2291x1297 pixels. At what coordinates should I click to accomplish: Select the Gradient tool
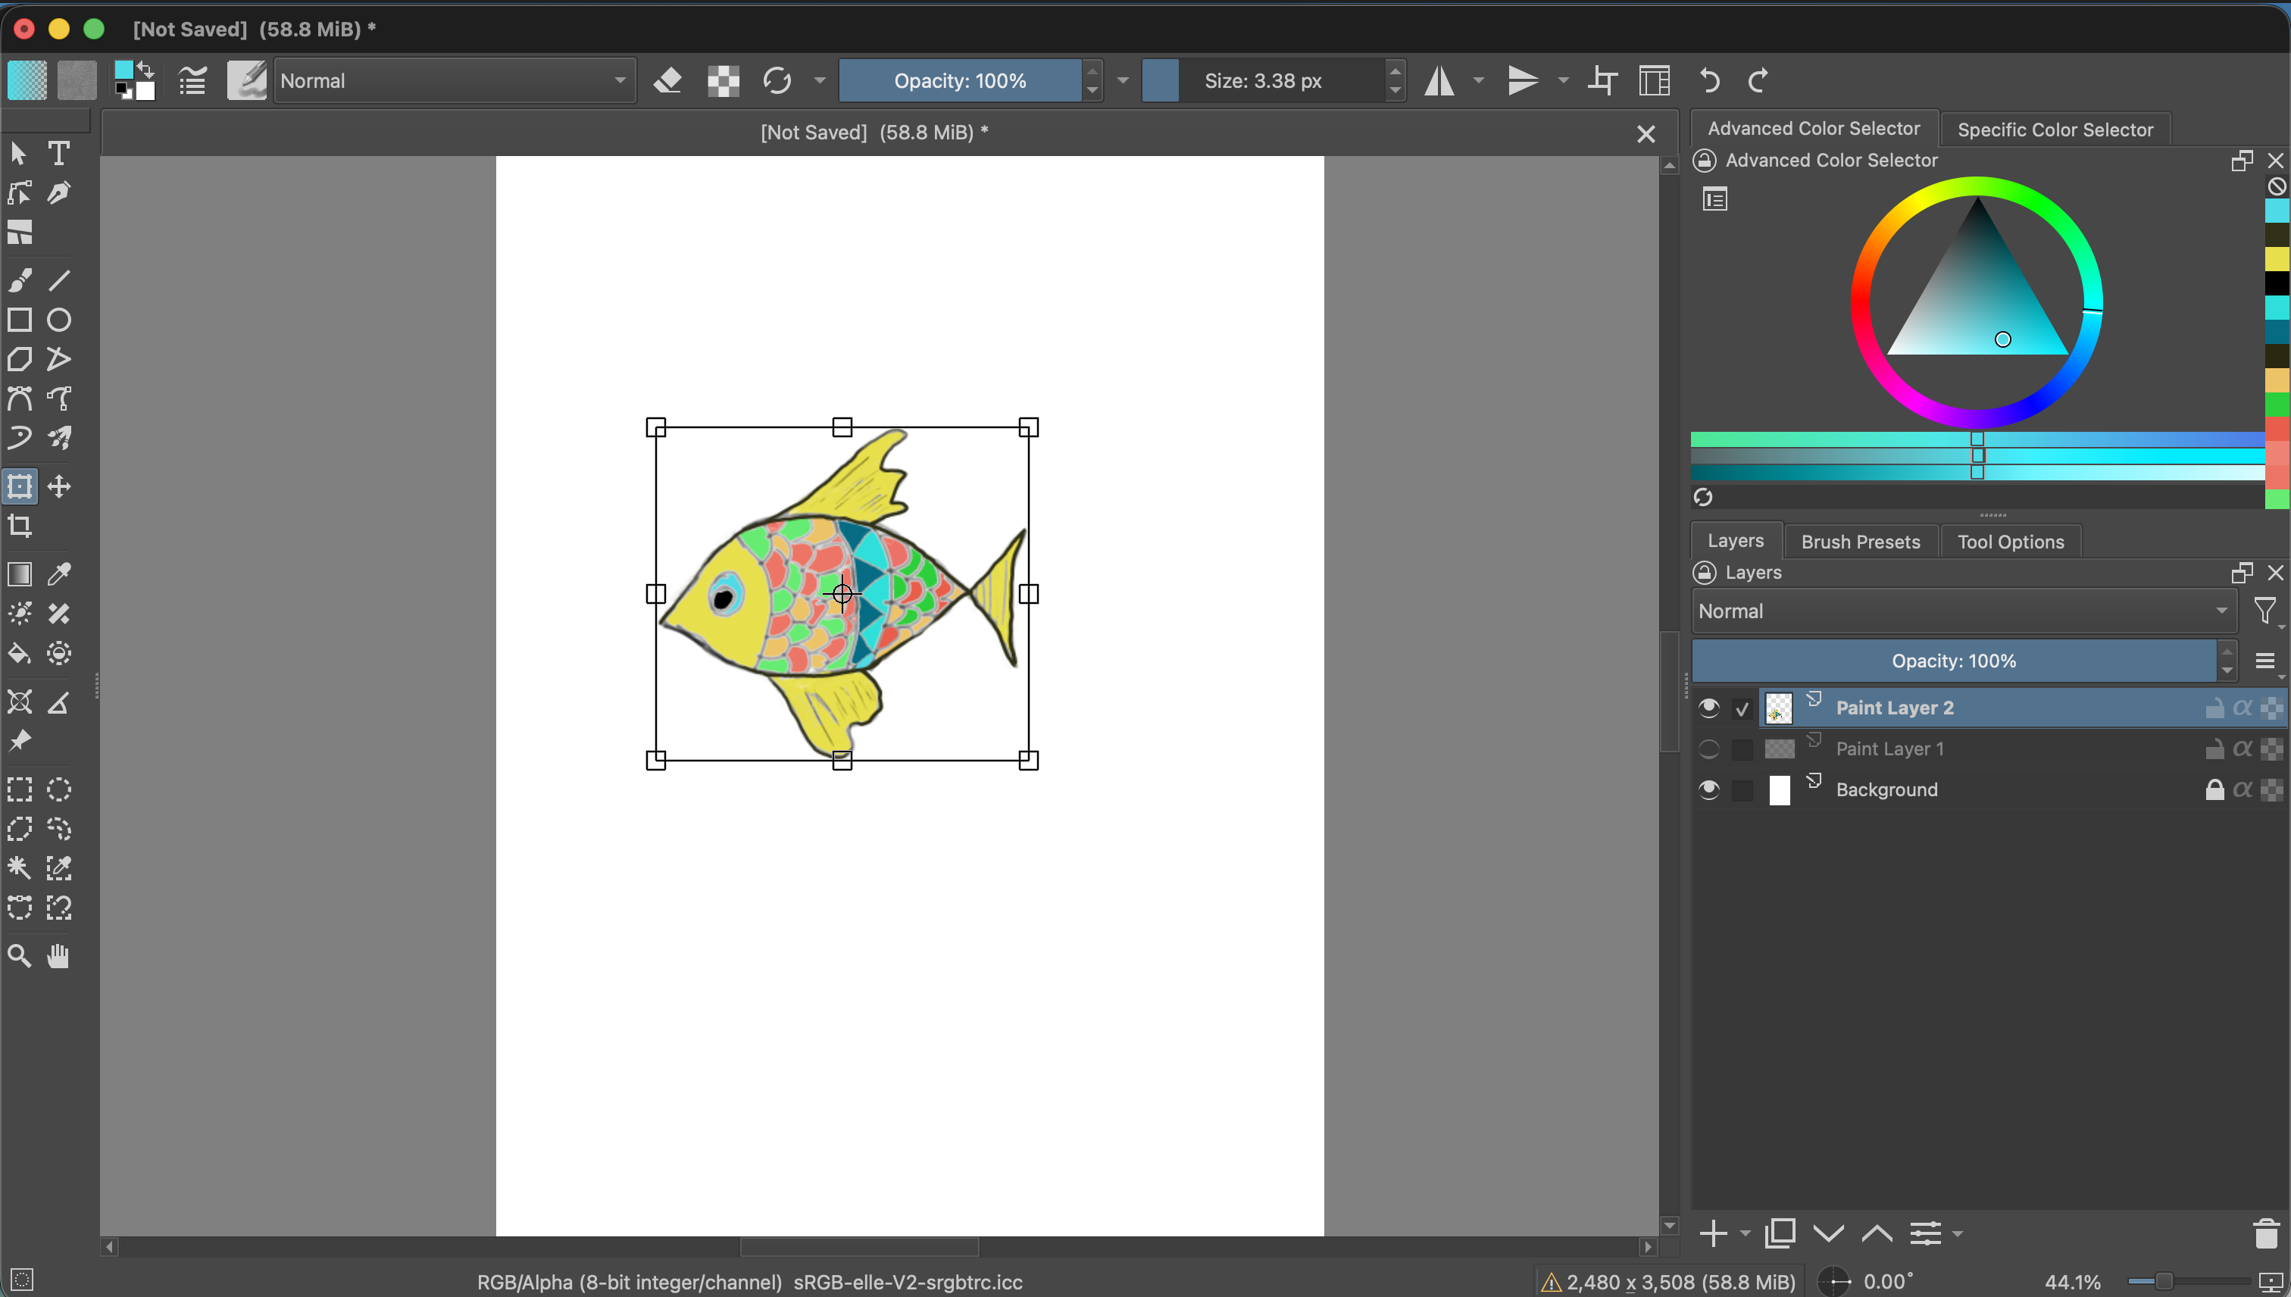[x=20, y=574]
